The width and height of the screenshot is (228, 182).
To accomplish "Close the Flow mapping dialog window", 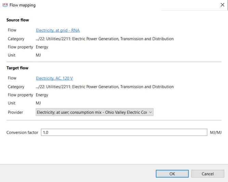I will [x=223, y=5].
